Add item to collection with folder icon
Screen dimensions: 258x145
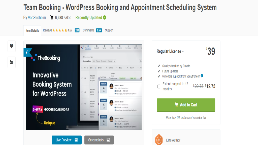click(12, 62)
